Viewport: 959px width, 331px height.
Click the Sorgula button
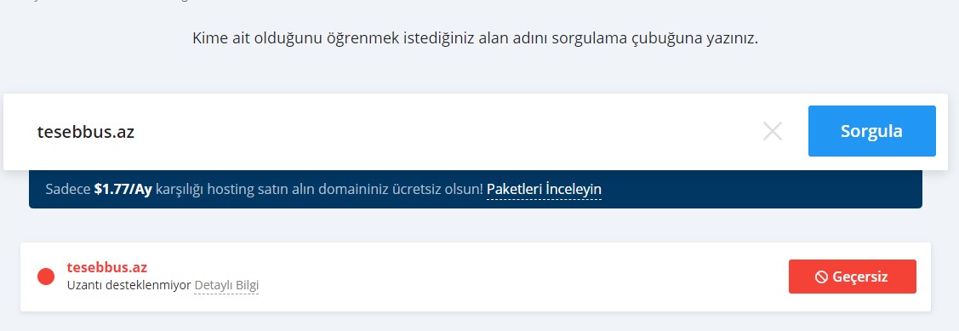871,131
